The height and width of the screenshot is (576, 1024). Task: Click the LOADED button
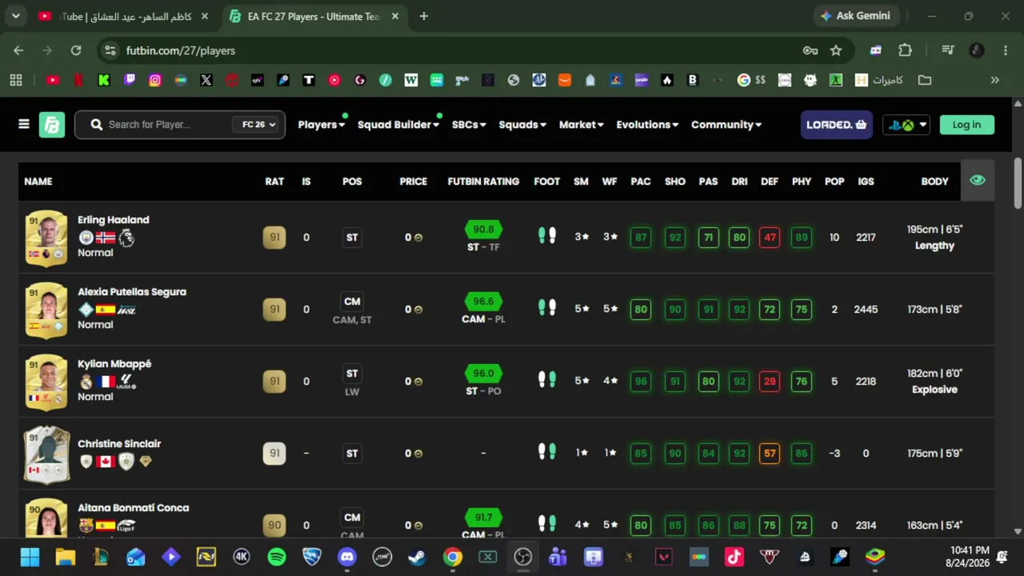point(837,125)
